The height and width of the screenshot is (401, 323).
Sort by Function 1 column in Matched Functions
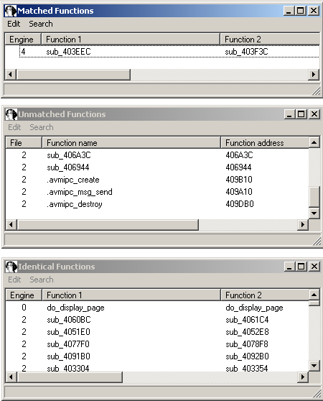click(x=131, y=40)
